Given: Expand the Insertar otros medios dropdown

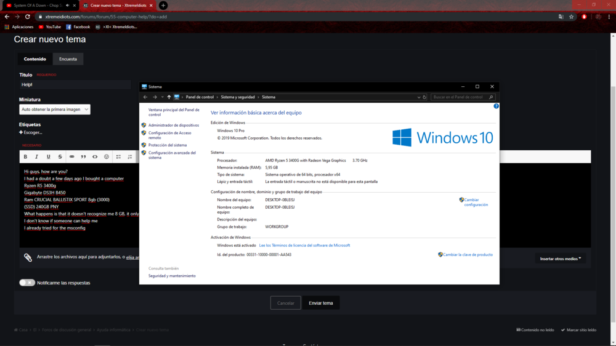Looking at the screenshot, I should (561, 259).
